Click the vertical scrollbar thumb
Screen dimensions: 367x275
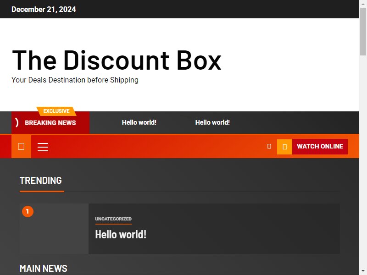[x=363, y=32]
